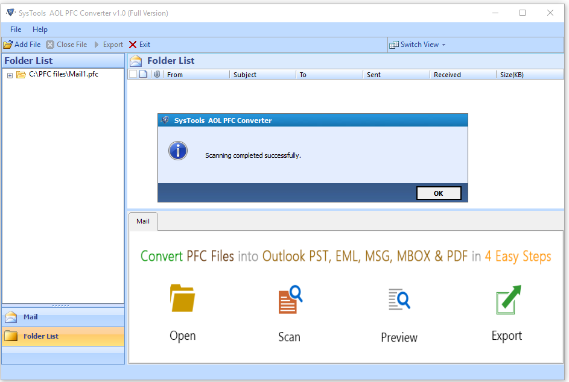The height and width of the screenshot is (382, 569).
Task: Open the File menu
Action: pos(16,30)
